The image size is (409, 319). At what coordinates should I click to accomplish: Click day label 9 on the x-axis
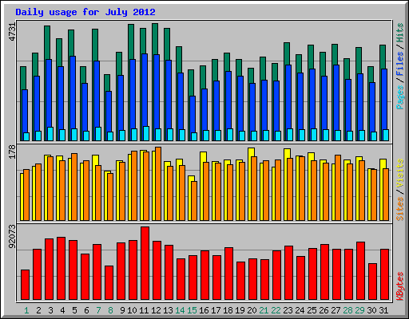(122, 310)
